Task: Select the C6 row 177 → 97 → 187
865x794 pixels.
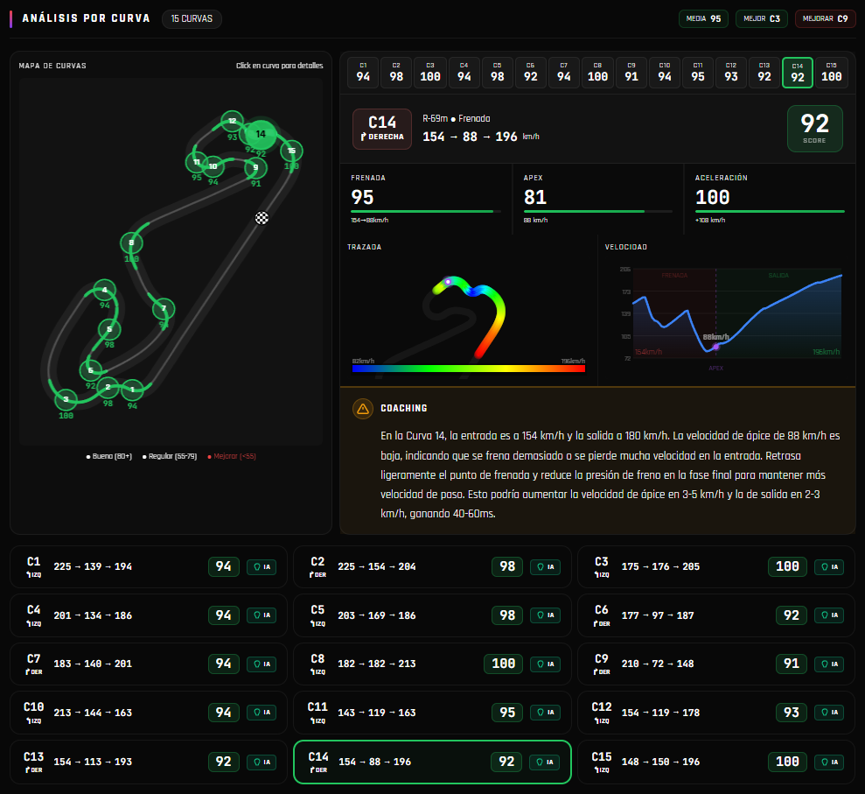Action: 716,615
